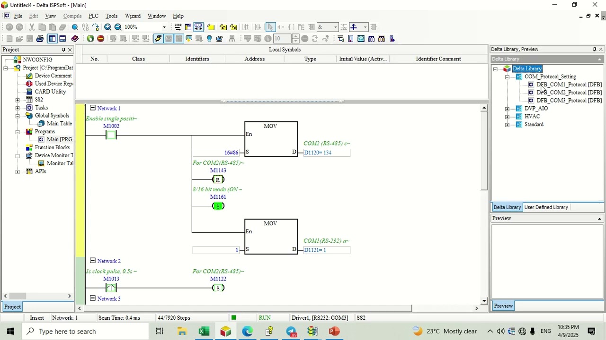Click the red help book icon
The width and height of the screenshot is (606, 340).
pos(75,38)
